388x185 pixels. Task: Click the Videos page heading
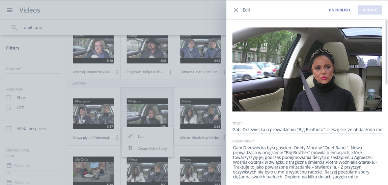pyautogui.click(x=30, y=10)
